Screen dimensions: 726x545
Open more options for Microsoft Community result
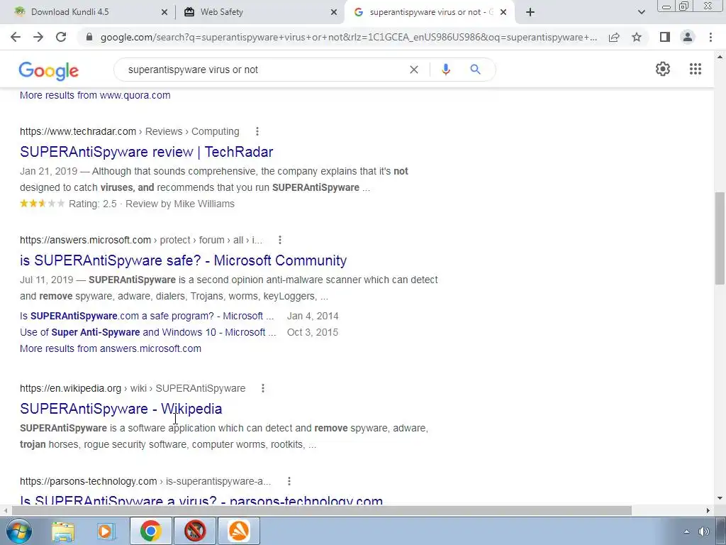pyautogui.click(x=279, y=240)
